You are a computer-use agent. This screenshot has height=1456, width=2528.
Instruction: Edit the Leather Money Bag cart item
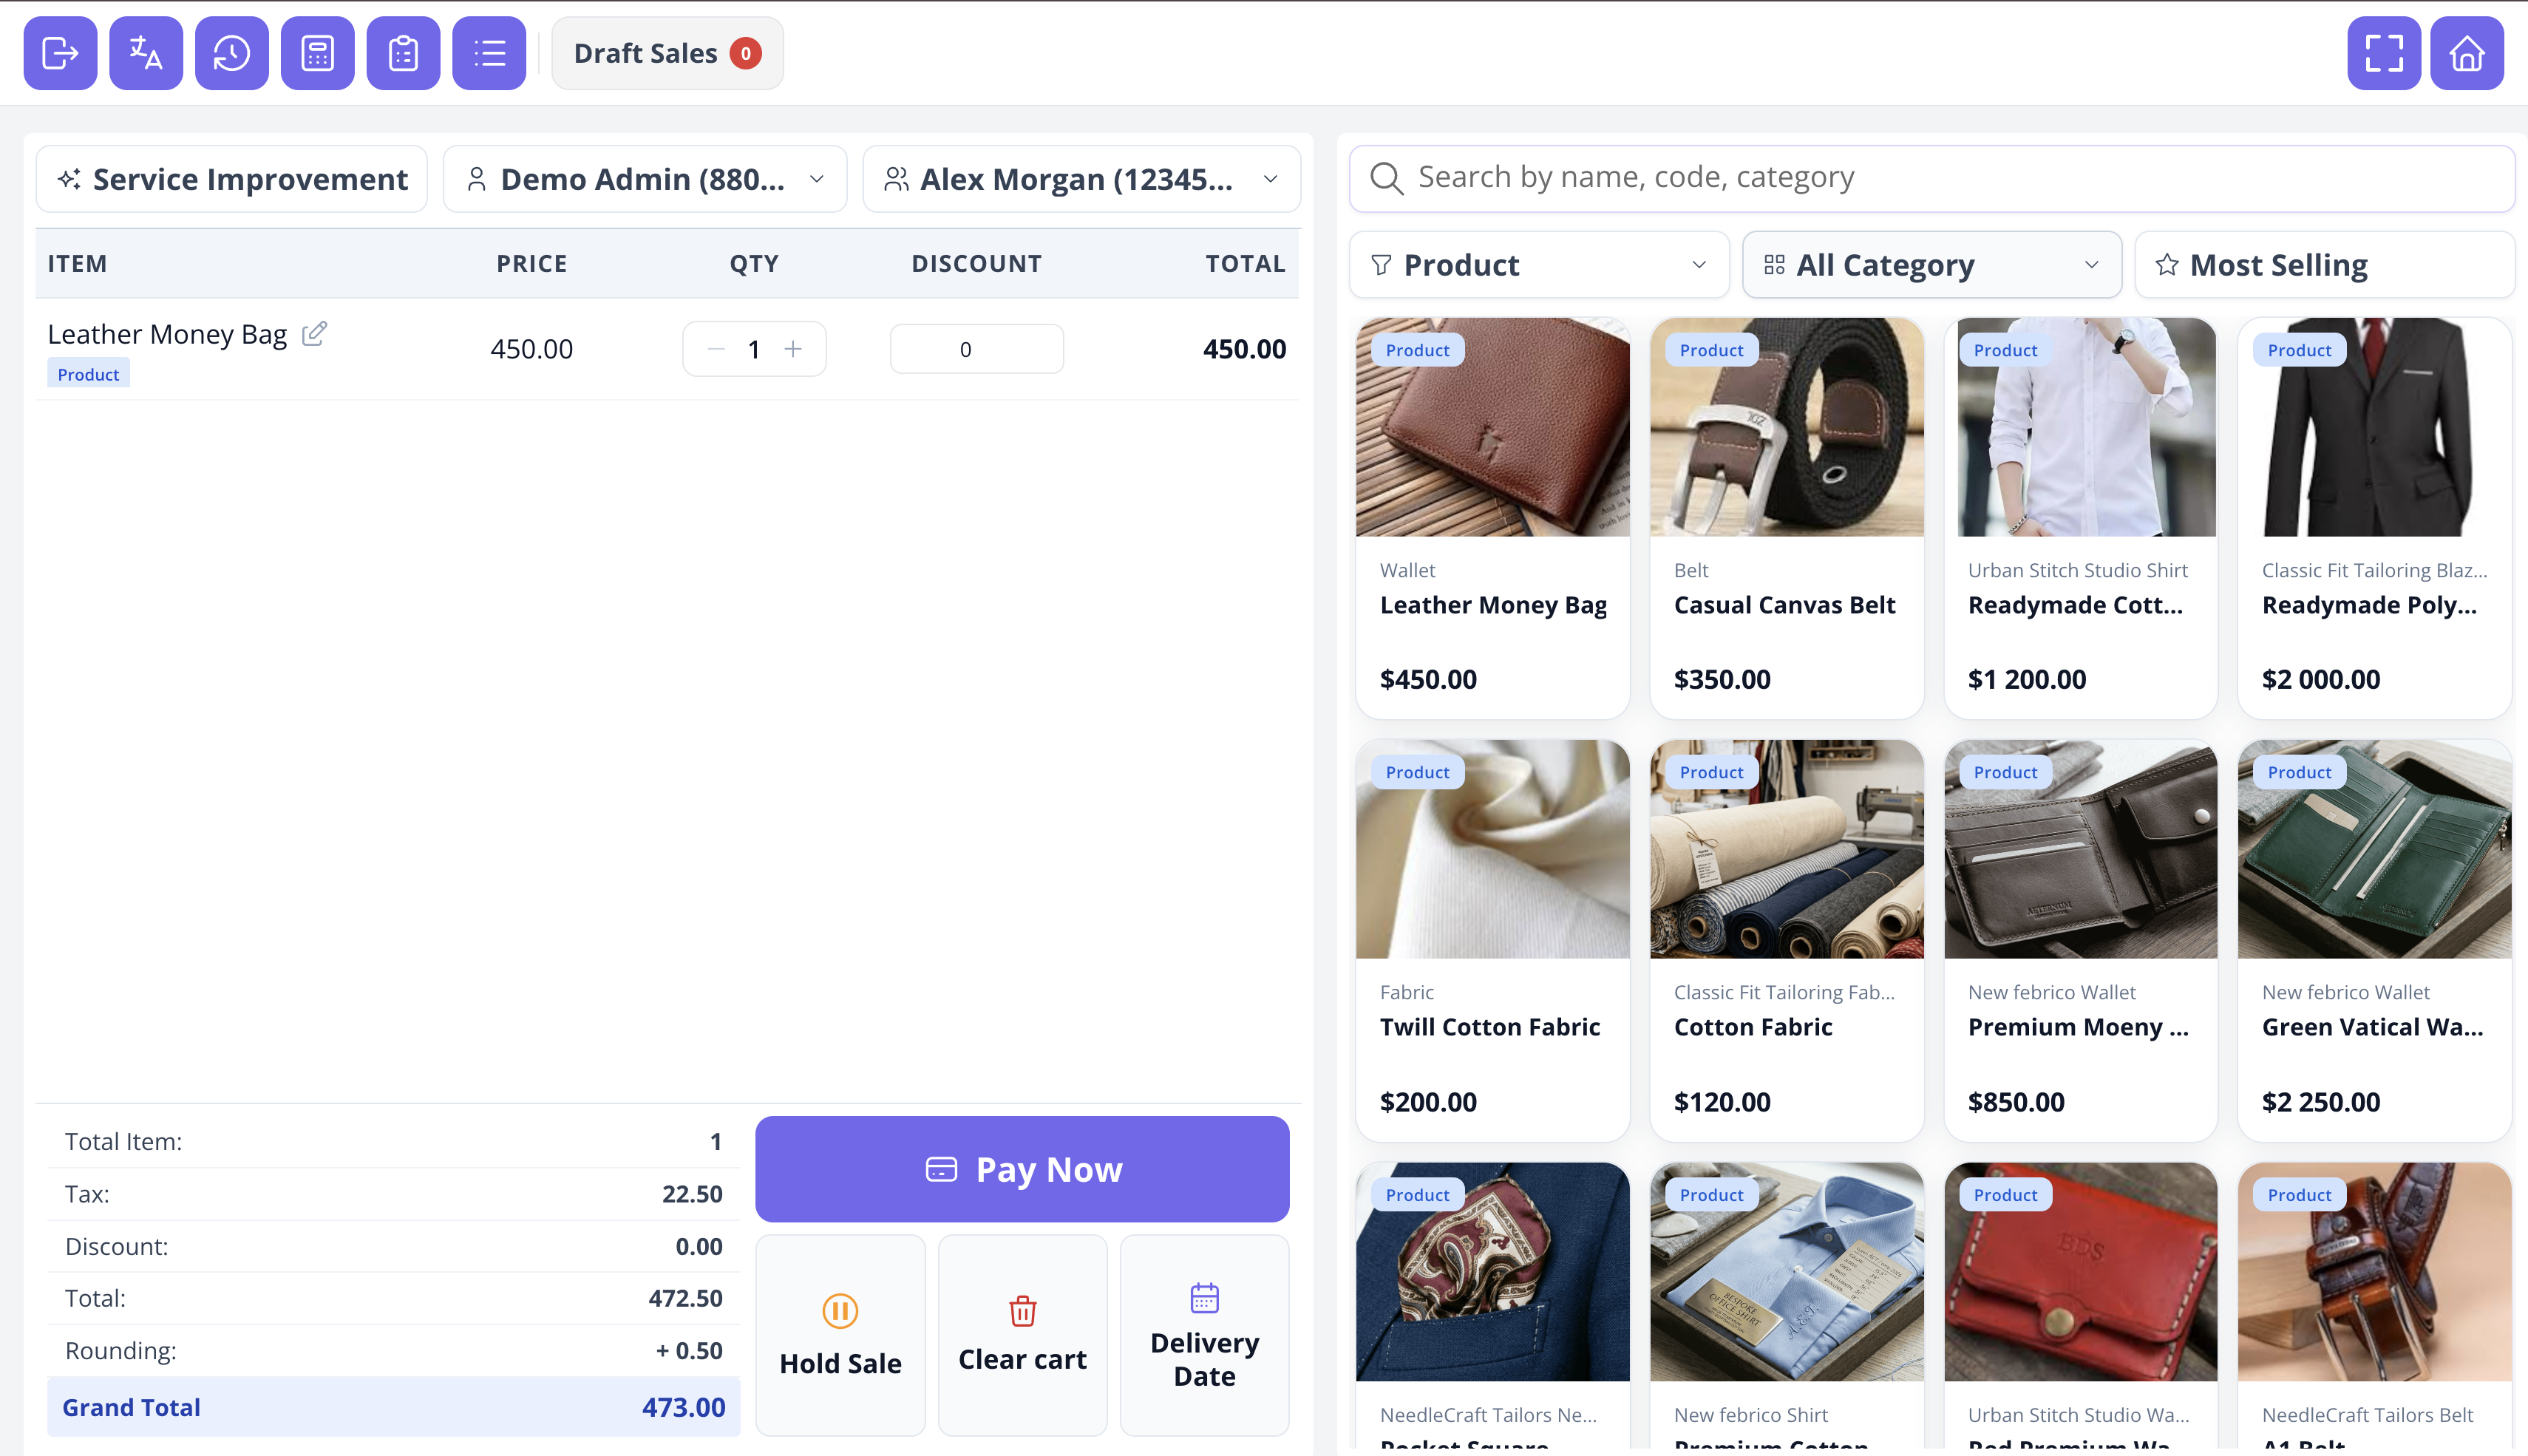coord(314,333)
